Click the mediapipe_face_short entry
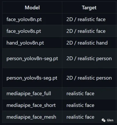 [31, 105]
